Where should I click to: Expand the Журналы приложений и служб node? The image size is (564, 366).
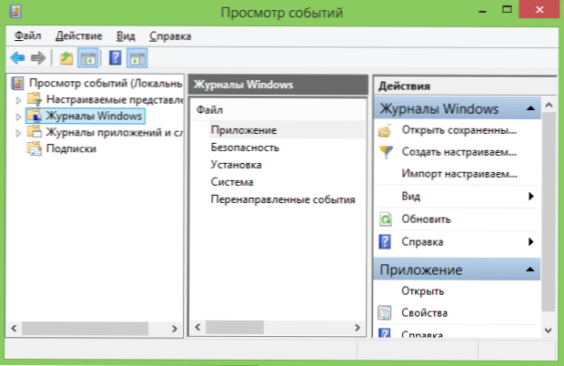coord(18,133)
